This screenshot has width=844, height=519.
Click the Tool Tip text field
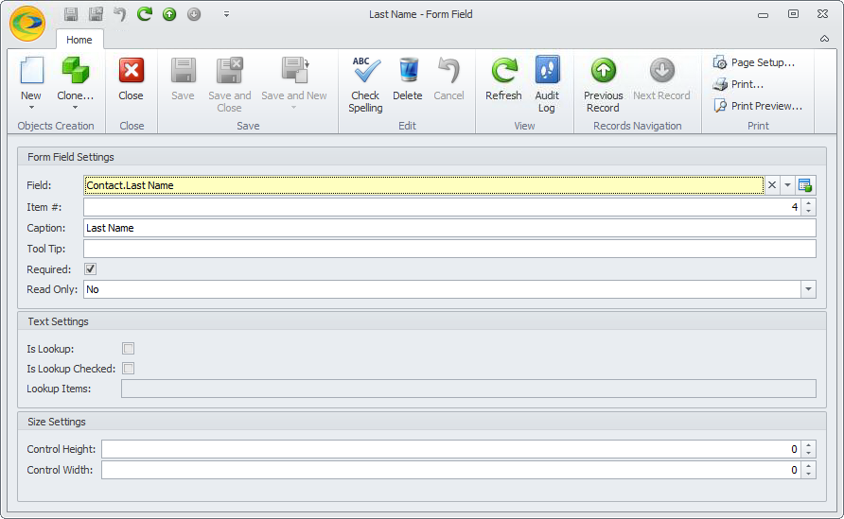449,249
